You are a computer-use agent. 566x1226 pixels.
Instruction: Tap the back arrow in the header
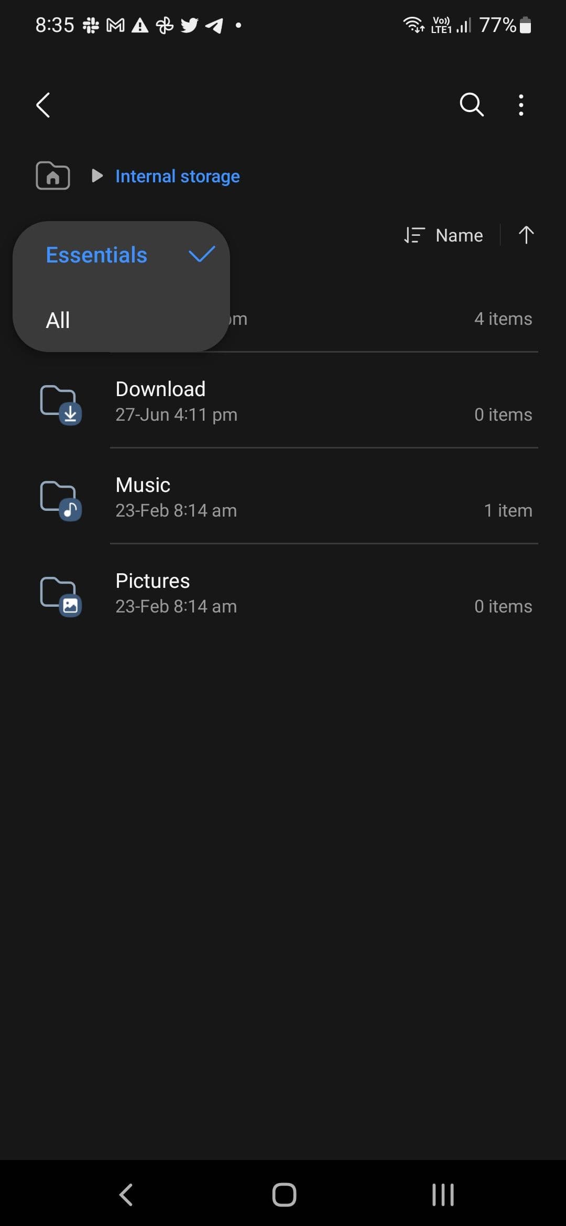[43, 105]
